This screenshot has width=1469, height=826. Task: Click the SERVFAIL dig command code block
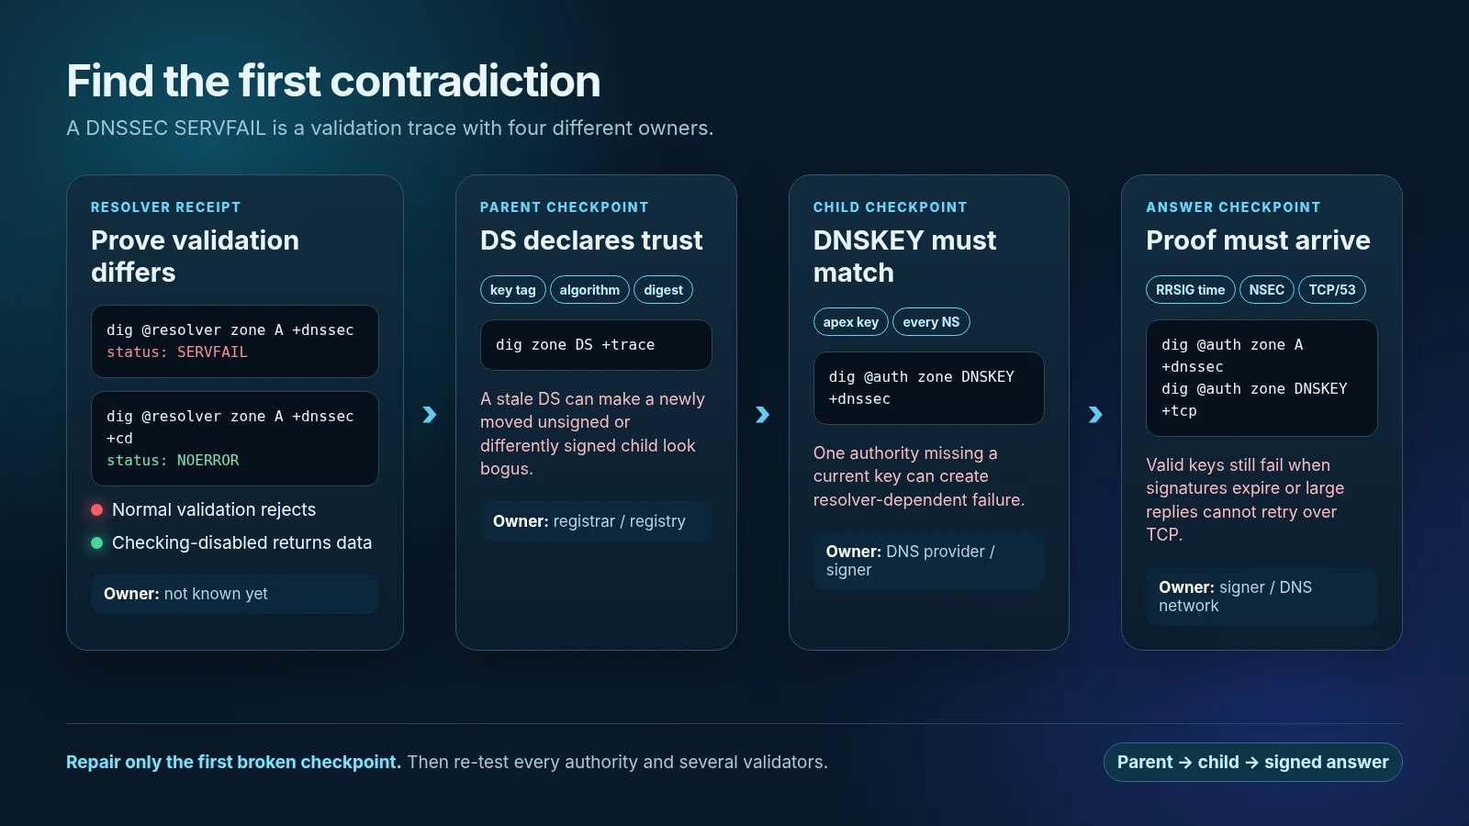tap(235, 341)
